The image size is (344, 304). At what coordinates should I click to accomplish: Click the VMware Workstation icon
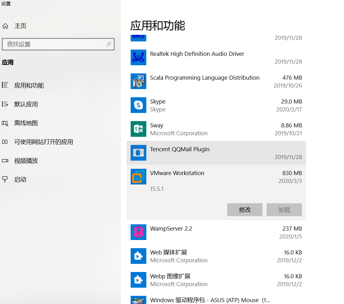click(x=138, y=177)
